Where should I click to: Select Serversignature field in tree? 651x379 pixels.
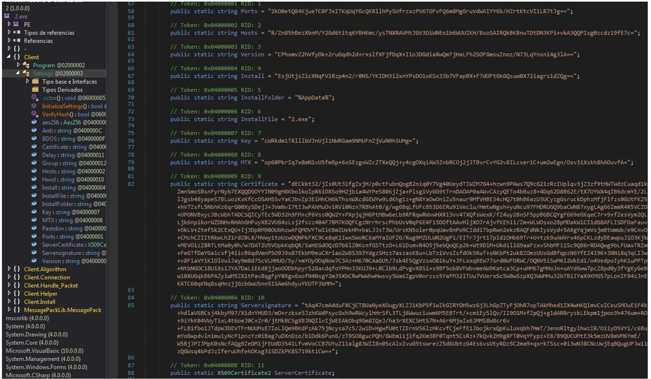point(74,253)
